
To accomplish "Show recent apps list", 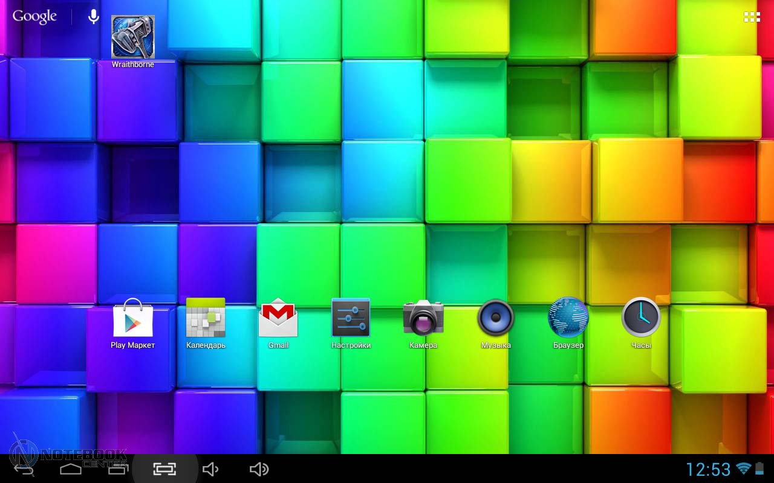I will [118, 469].
